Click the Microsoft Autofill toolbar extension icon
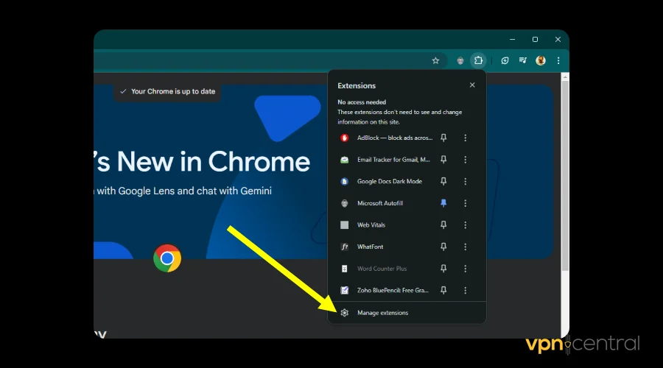 [460, 60]
